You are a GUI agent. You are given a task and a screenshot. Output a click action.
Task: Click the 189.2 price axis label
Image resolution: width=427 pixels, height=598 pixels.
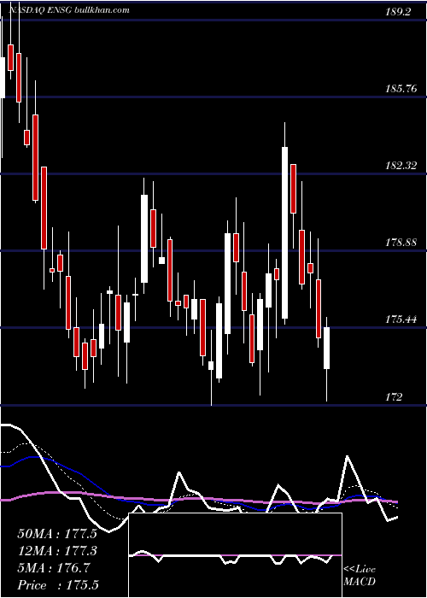click(x=398, y=12)
